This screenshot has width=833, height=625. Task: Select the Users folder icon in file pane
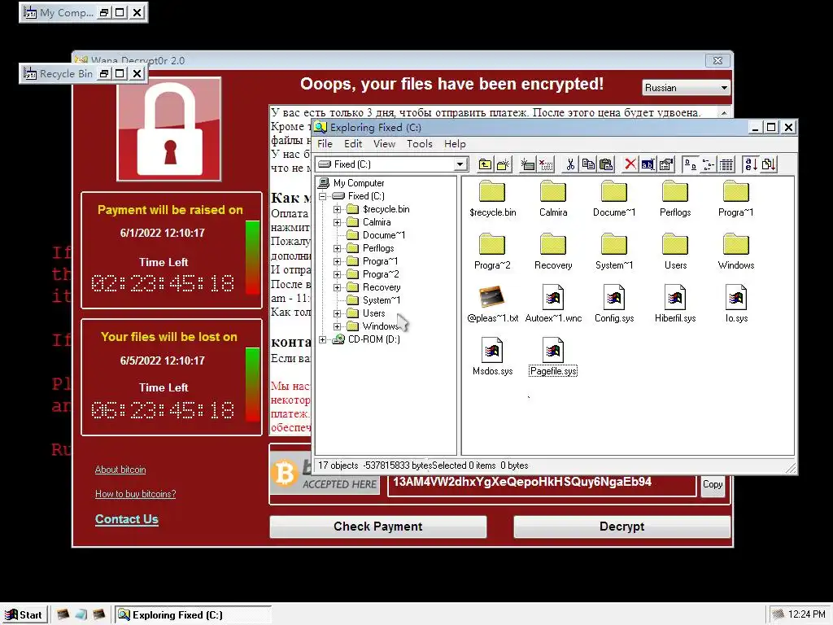[675, 244]
